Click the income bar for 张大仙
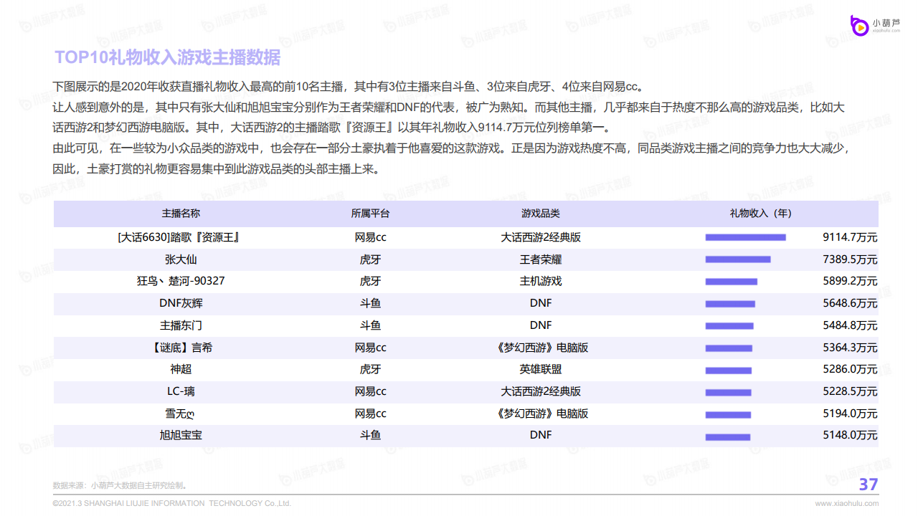 pyautogui.click(x=738, y=259)
